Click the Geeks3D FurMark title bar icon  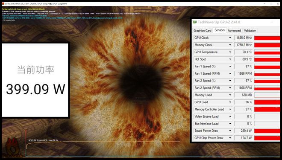[3, 3]
